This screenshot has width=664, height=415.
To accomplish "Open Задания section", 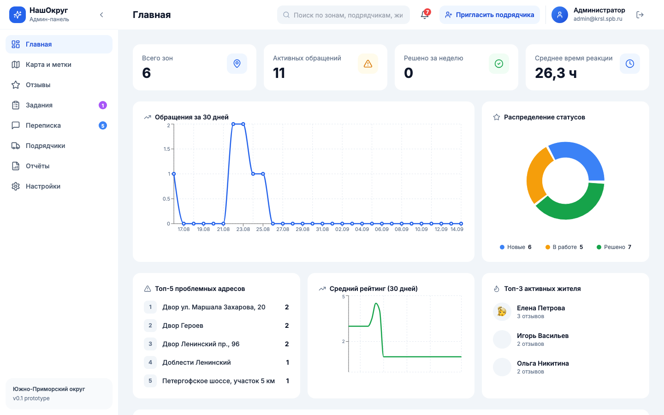I will 59,105.
